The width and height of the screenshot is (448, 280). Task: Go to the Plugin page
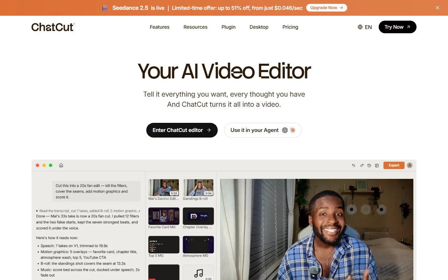[x=229, y=27]
